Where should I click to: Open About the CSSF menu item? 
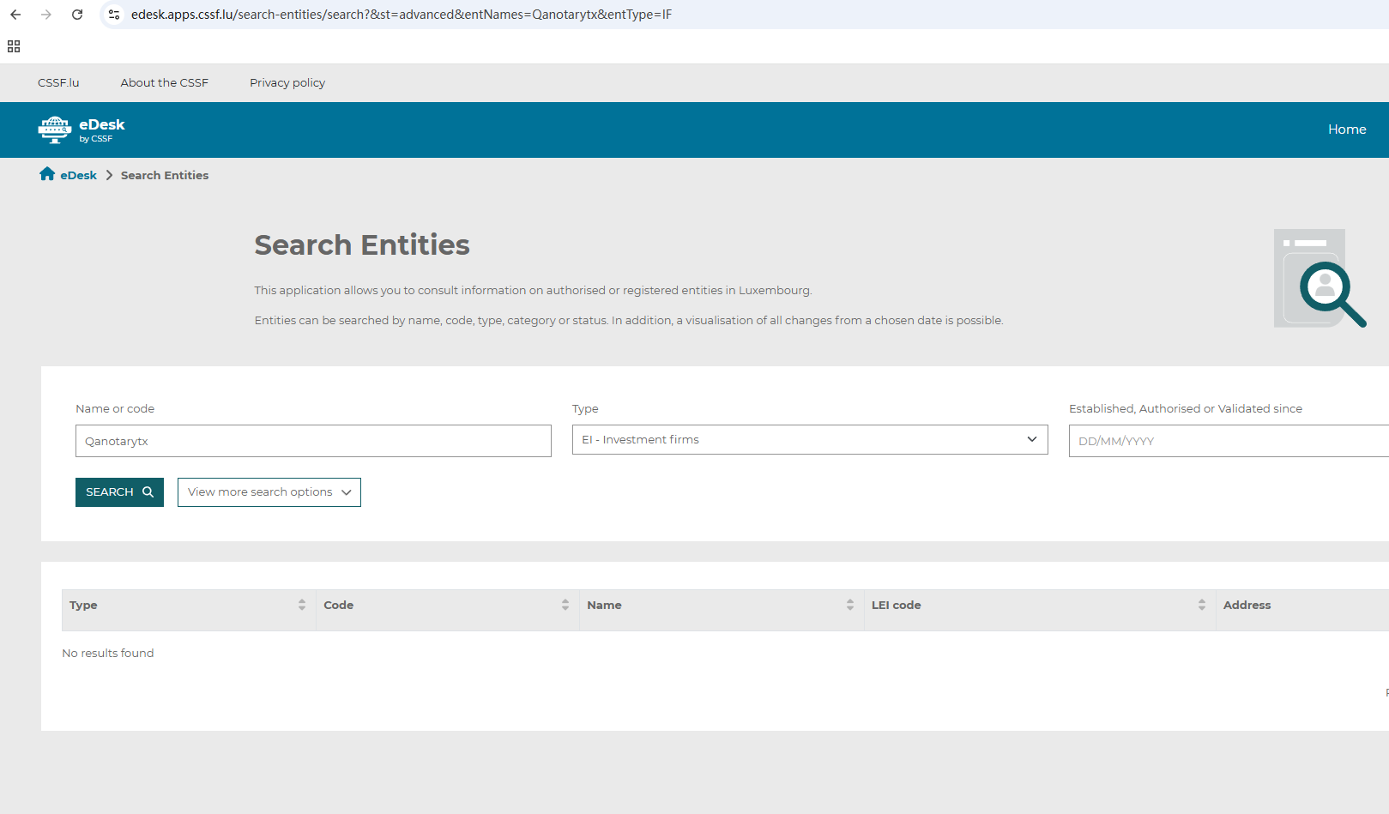[164, 83]
